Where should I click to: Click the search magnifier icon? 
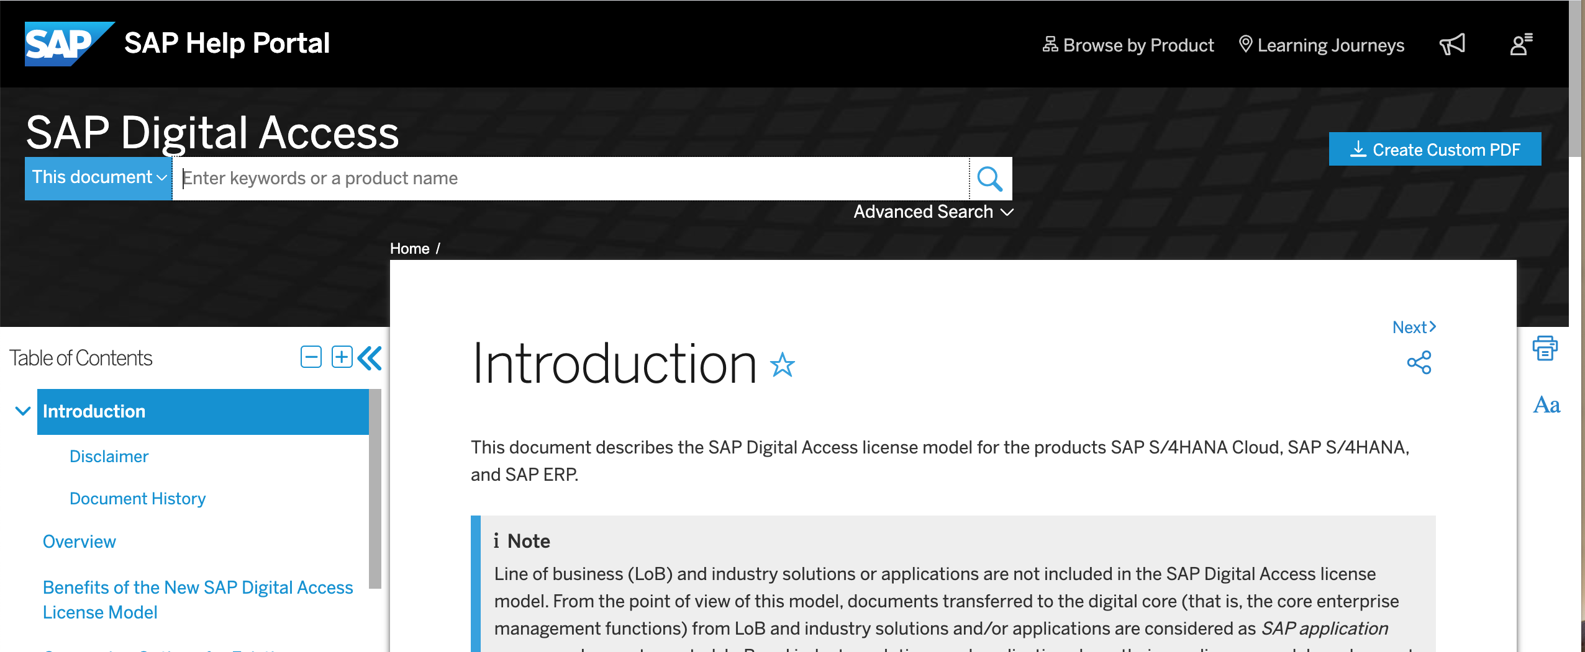tap(990, 179)
